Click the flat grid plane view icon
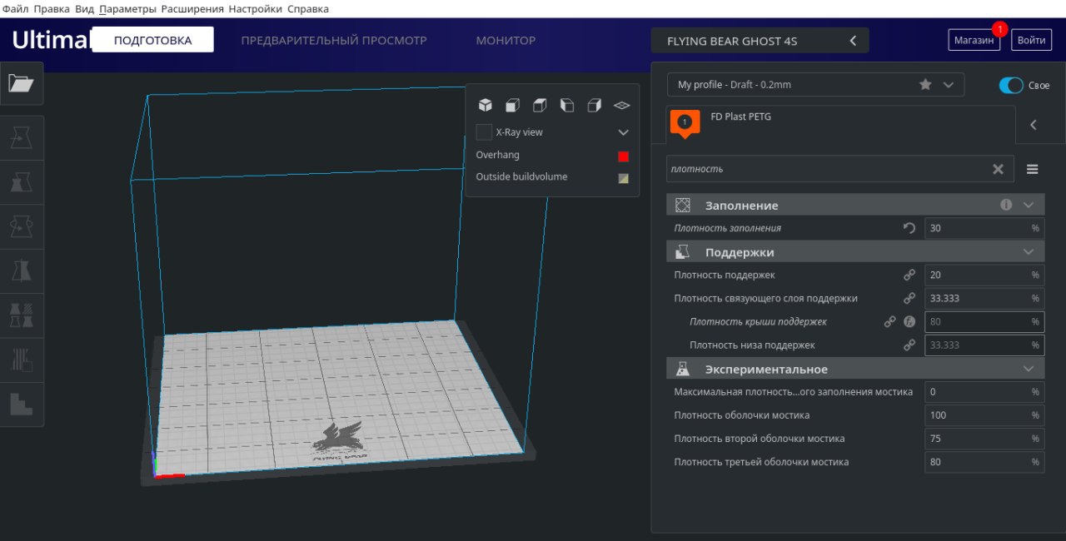The width and height of the screenshot is (1066, 541). coord(621,106)
